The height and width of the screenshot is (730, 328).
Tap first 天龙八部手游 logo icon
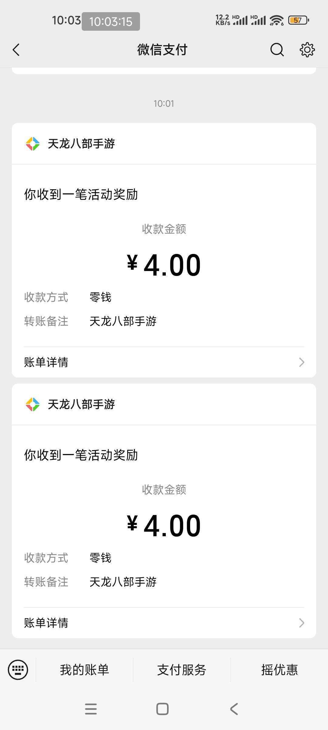tap(32, 144)
